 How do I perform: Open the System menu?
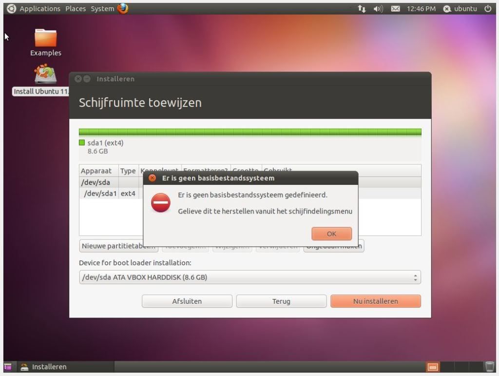coord(102,9)
